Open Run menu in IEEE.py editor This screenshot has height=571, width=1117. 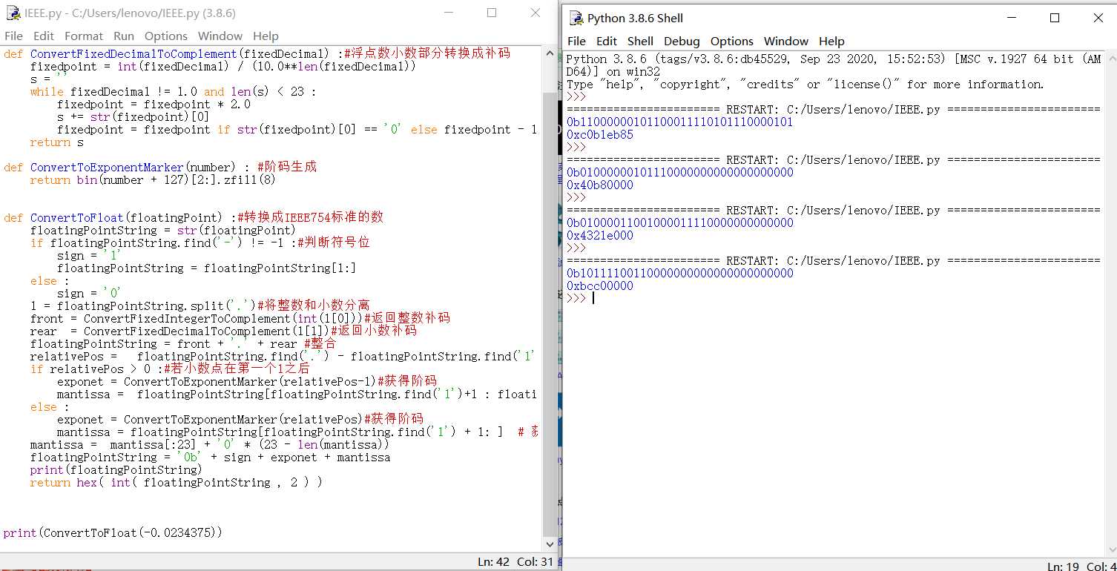(124, 36)
